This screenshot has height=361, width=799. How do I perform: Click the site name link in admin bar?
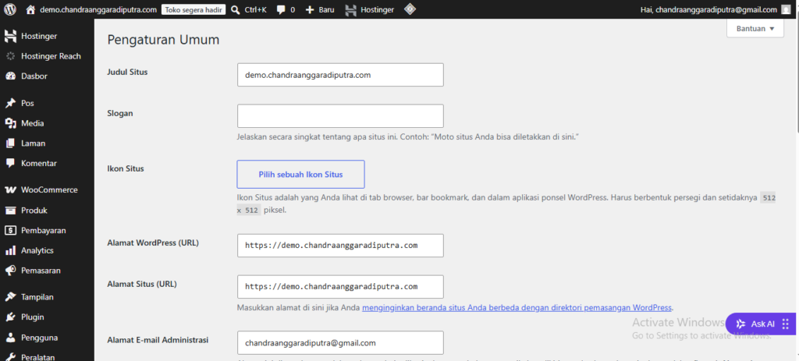(98, 9)
